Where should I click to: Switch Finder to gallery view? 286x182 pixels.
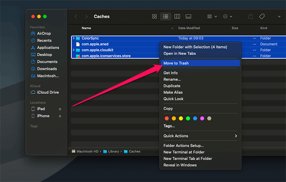tap(188, 16)
